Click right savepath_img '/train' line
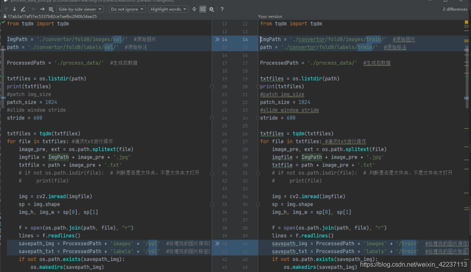 click(370, 243)
